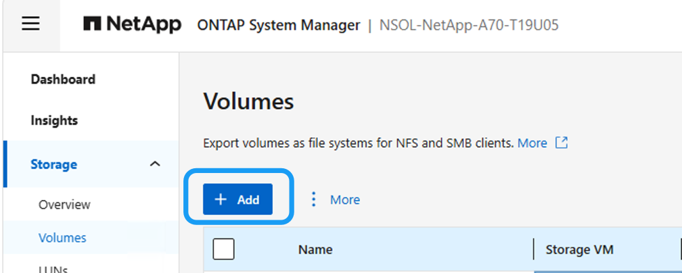Open the More actions menu
This screenshot has height=273, width=682.
tap(345, 199)
